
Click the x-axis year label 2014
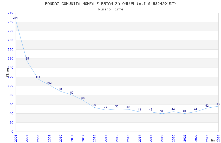point(106,138)
